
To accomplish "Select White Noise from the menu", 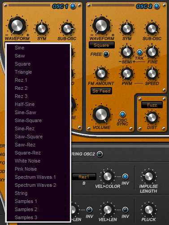I will (39, 161).
